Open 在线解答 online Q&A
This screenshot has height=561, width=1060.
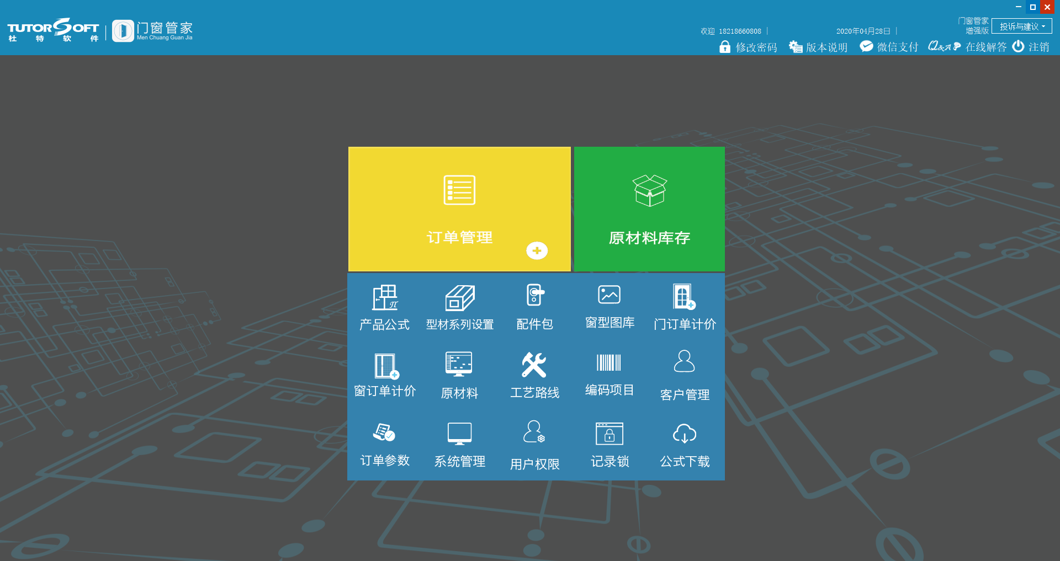point(967,47)
